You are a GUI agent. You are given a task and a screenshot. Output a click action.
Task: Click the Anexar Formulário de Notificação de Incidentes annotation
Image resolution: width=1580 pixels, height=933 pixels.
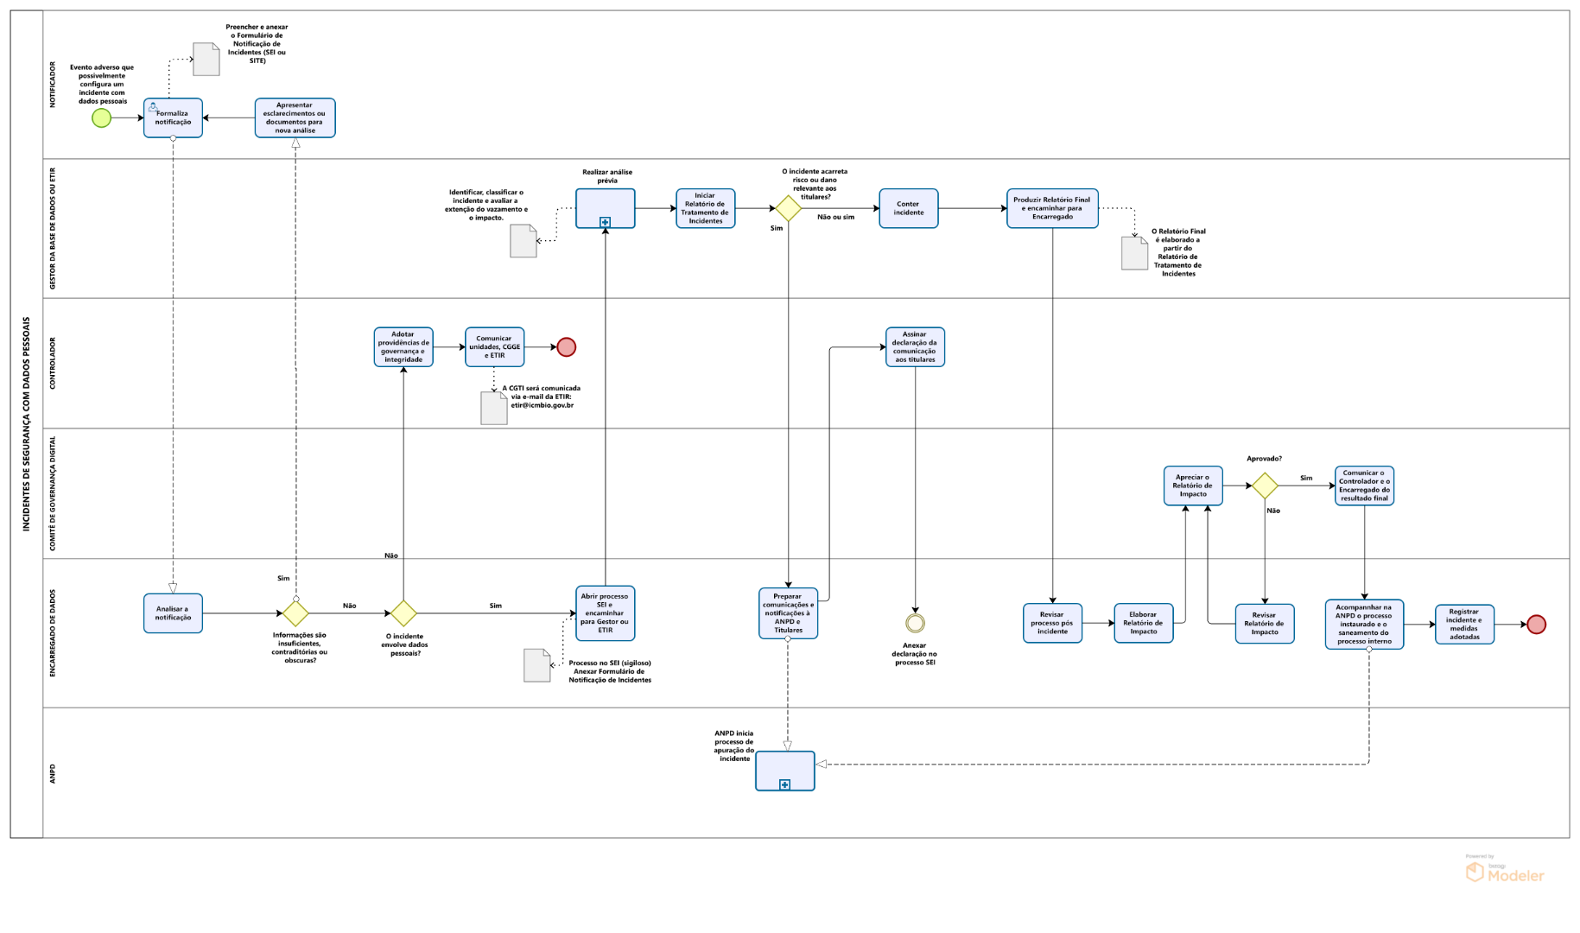coord(610,676)
